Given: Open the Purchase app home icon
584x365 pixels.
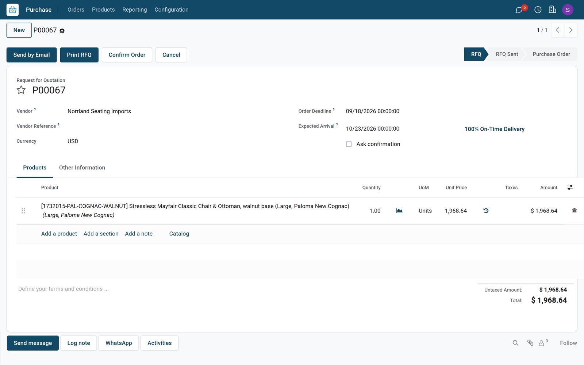Looking at the screenshot, I should click(x=12, y=10).
